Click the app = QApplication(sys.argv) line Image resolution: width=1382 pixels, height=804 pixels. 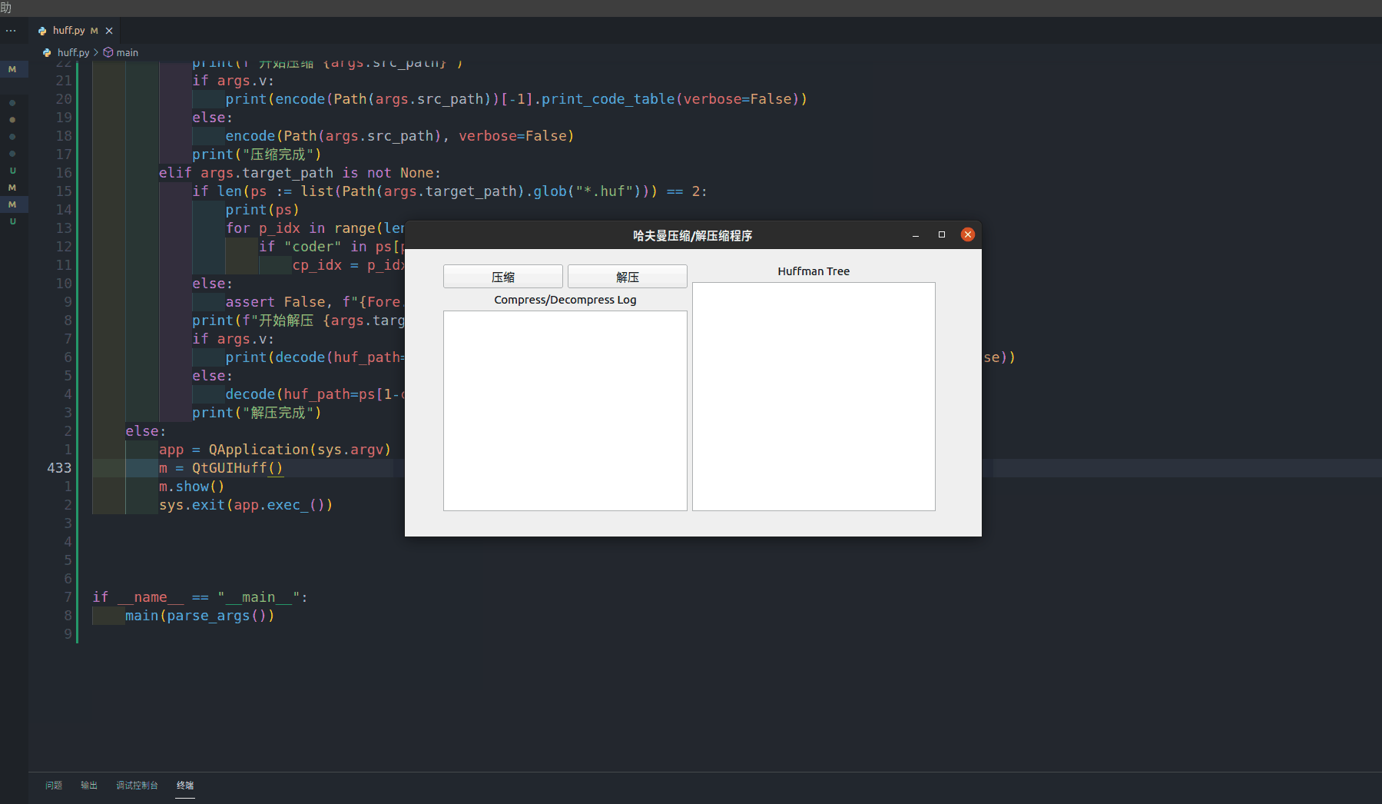click(275, 450)
